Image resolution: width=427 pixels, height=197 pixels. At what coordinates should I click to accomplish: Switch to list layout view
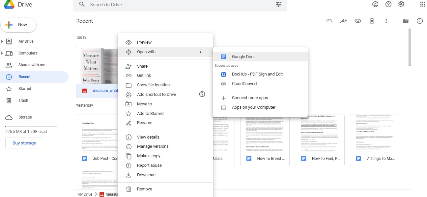pyautogui.click(x=406, y=21)
